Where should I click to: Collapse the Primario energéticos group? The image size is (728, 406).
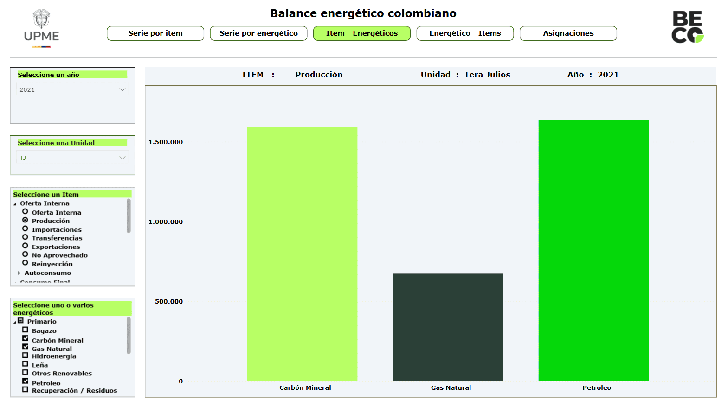pyautogui.click(x=15, y=322)
